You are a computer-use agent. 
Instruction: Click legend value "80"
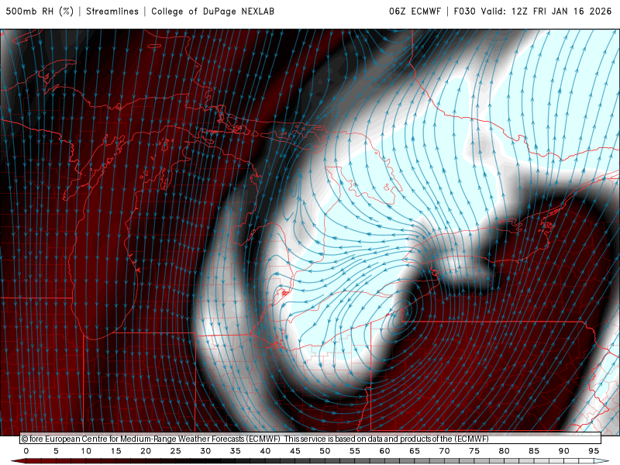[x=505, y=451]
